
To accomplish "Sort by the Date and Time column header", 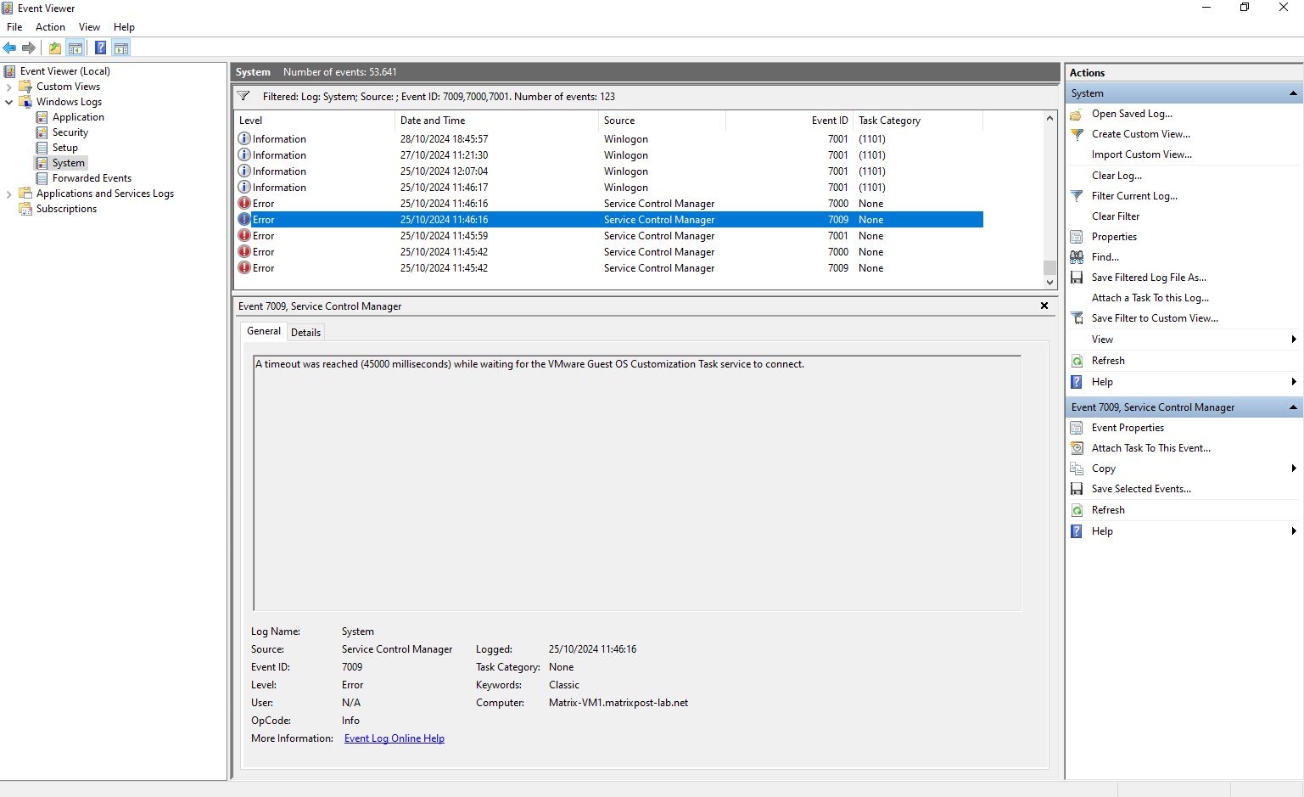I will point(496,121).
